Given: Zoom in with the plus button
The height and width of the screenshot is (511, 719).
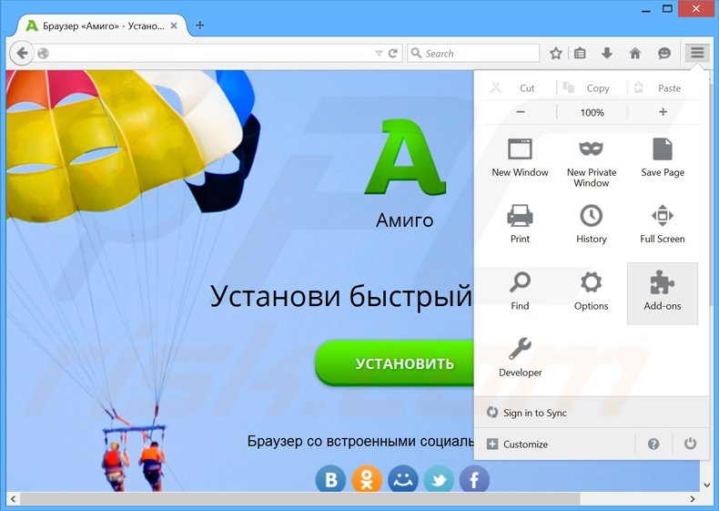Looking at the screenshot, I should [663, 112].
